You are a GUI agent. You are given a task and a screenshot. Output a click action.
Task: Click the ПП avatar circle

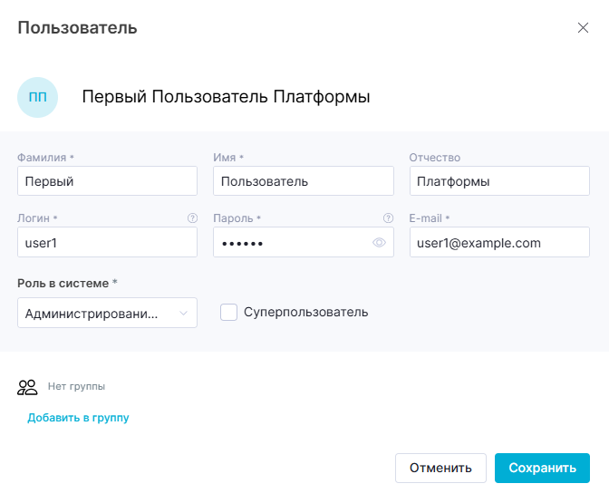click(38, 97)
